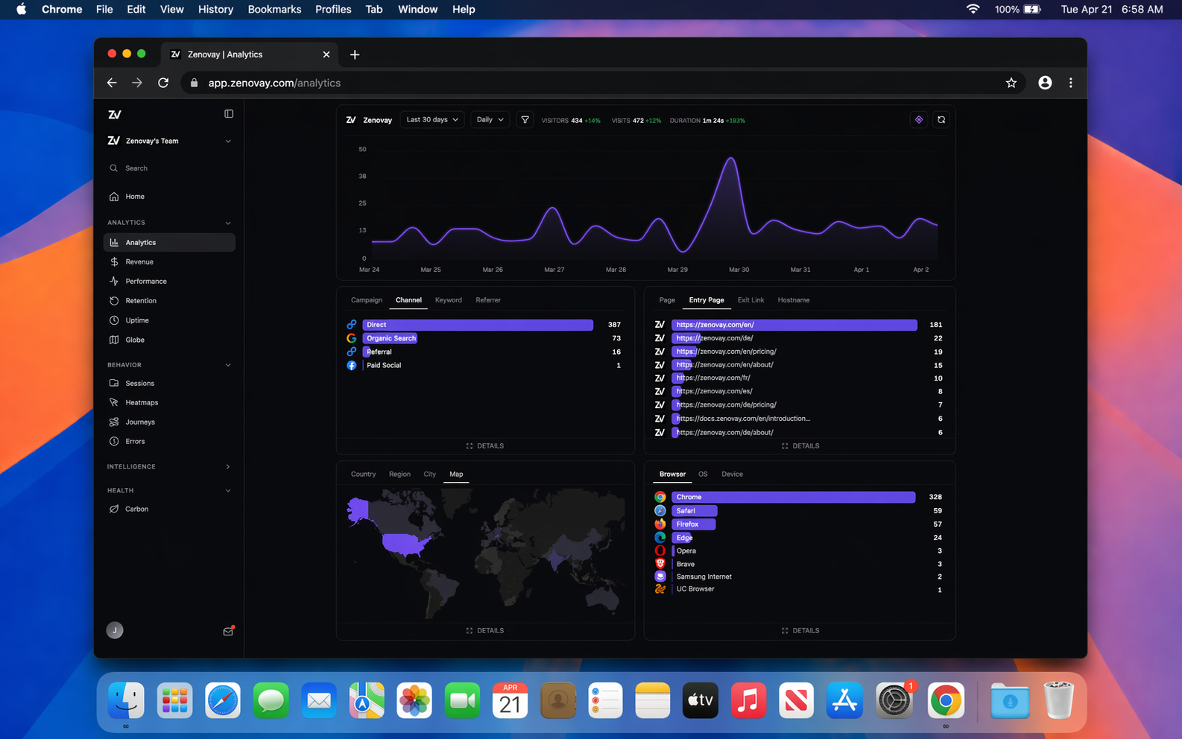Viewport: 1182px width, 739px height.
Task: Switch to the City tab
Action: [430, 475]
